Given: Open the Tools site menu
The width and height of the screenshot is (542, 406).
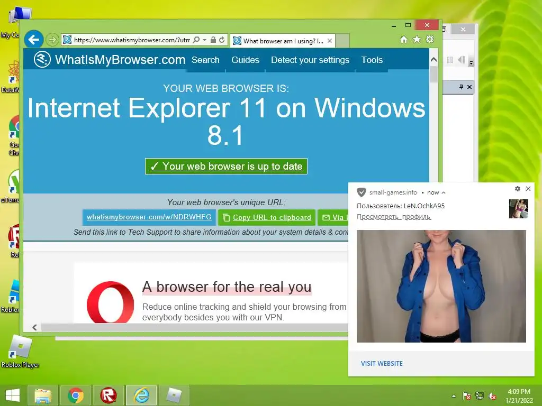Looking at the screenshot, I should pyautogui.click(x=372, y=60).
